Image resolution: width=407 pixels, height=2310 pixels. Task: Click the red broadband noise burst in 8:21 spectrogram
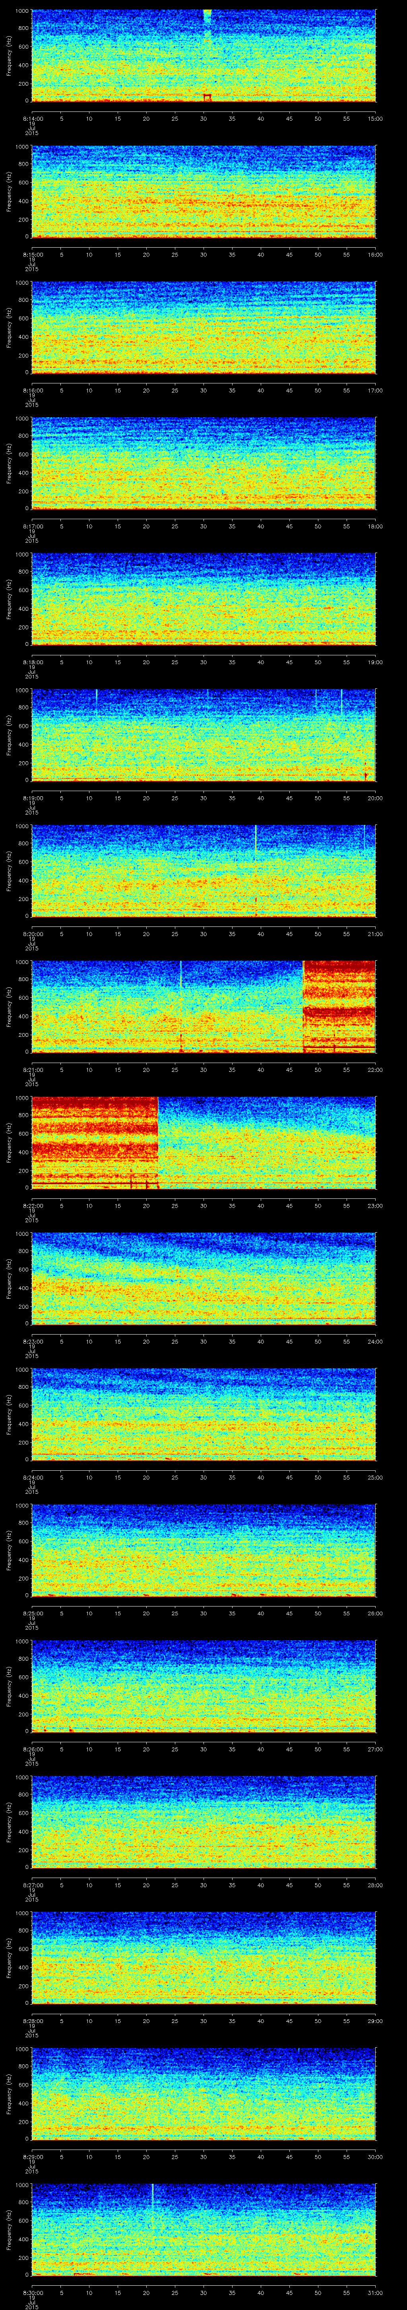339,1006
